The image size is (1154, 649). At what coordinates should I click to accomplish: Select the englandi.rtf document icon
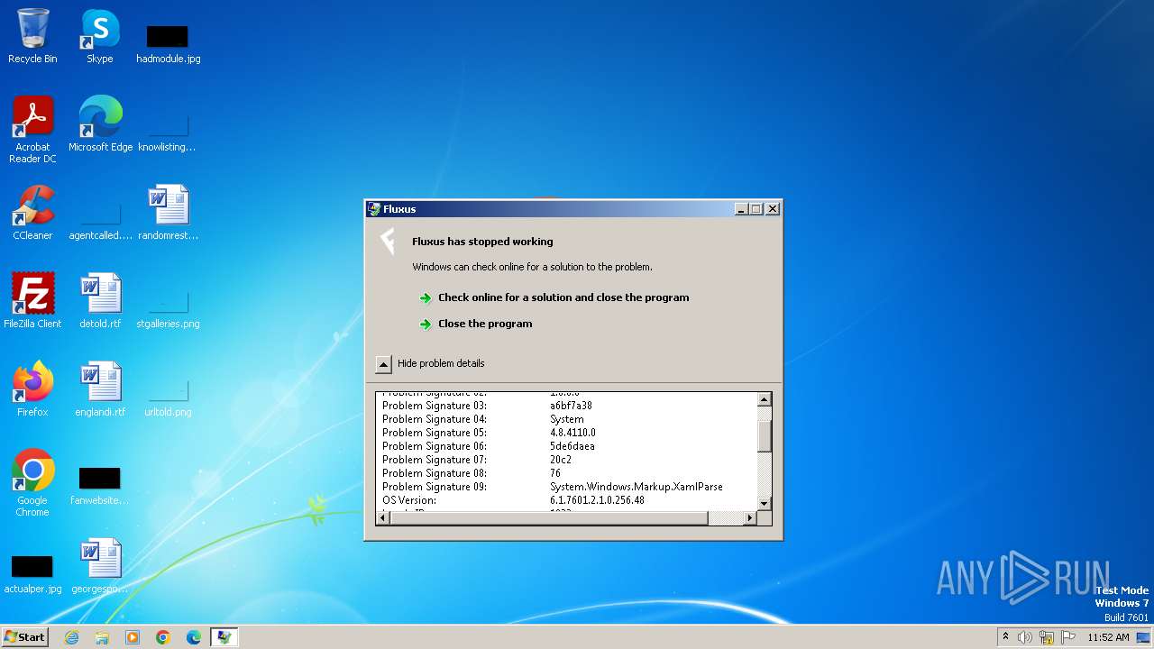100,388
